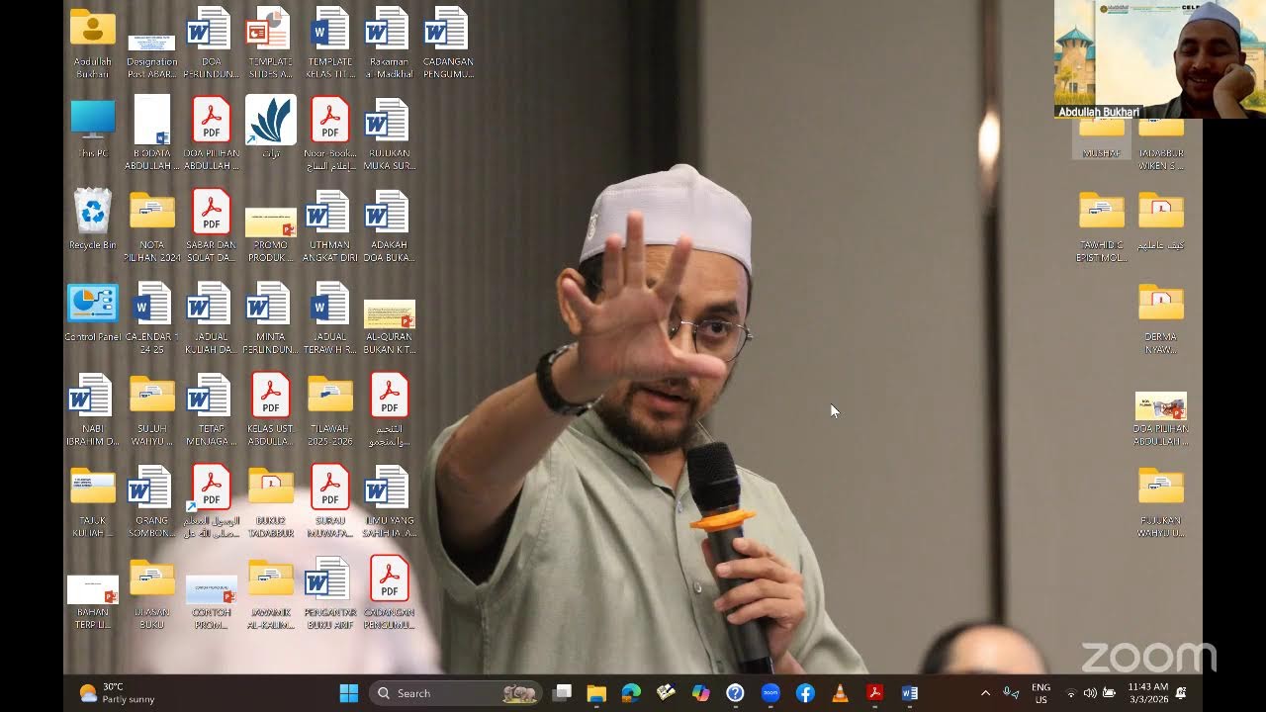
Task: Click the taskbar Search box
Action: point(457,693)
